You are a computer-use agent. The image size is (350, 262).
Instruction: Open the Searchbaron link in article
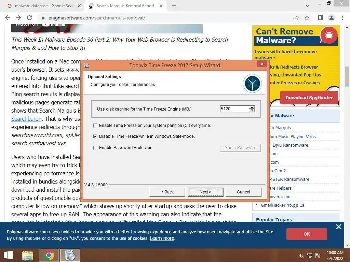(x=26, y=119)
